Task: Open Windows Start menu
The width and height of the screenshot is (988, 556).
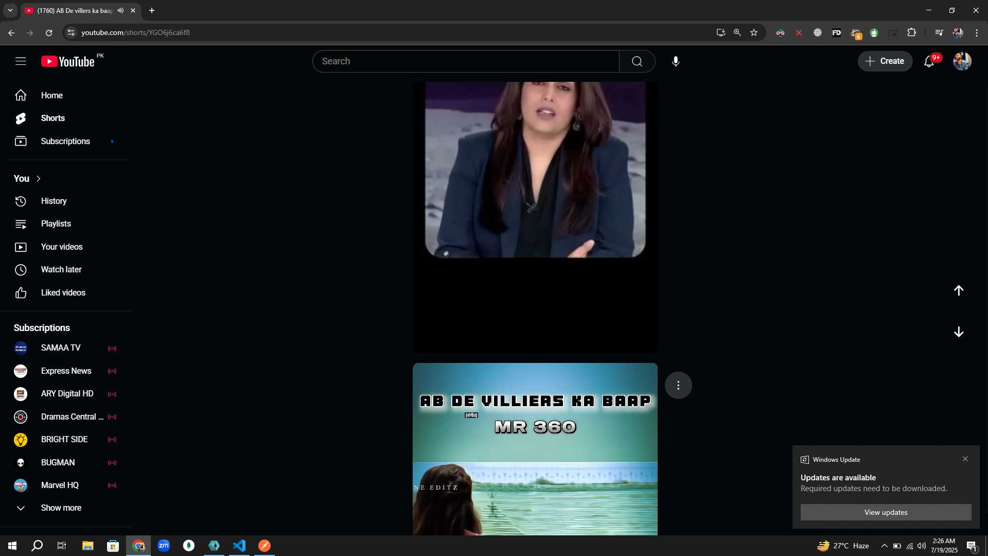Action: click(12, 546)
